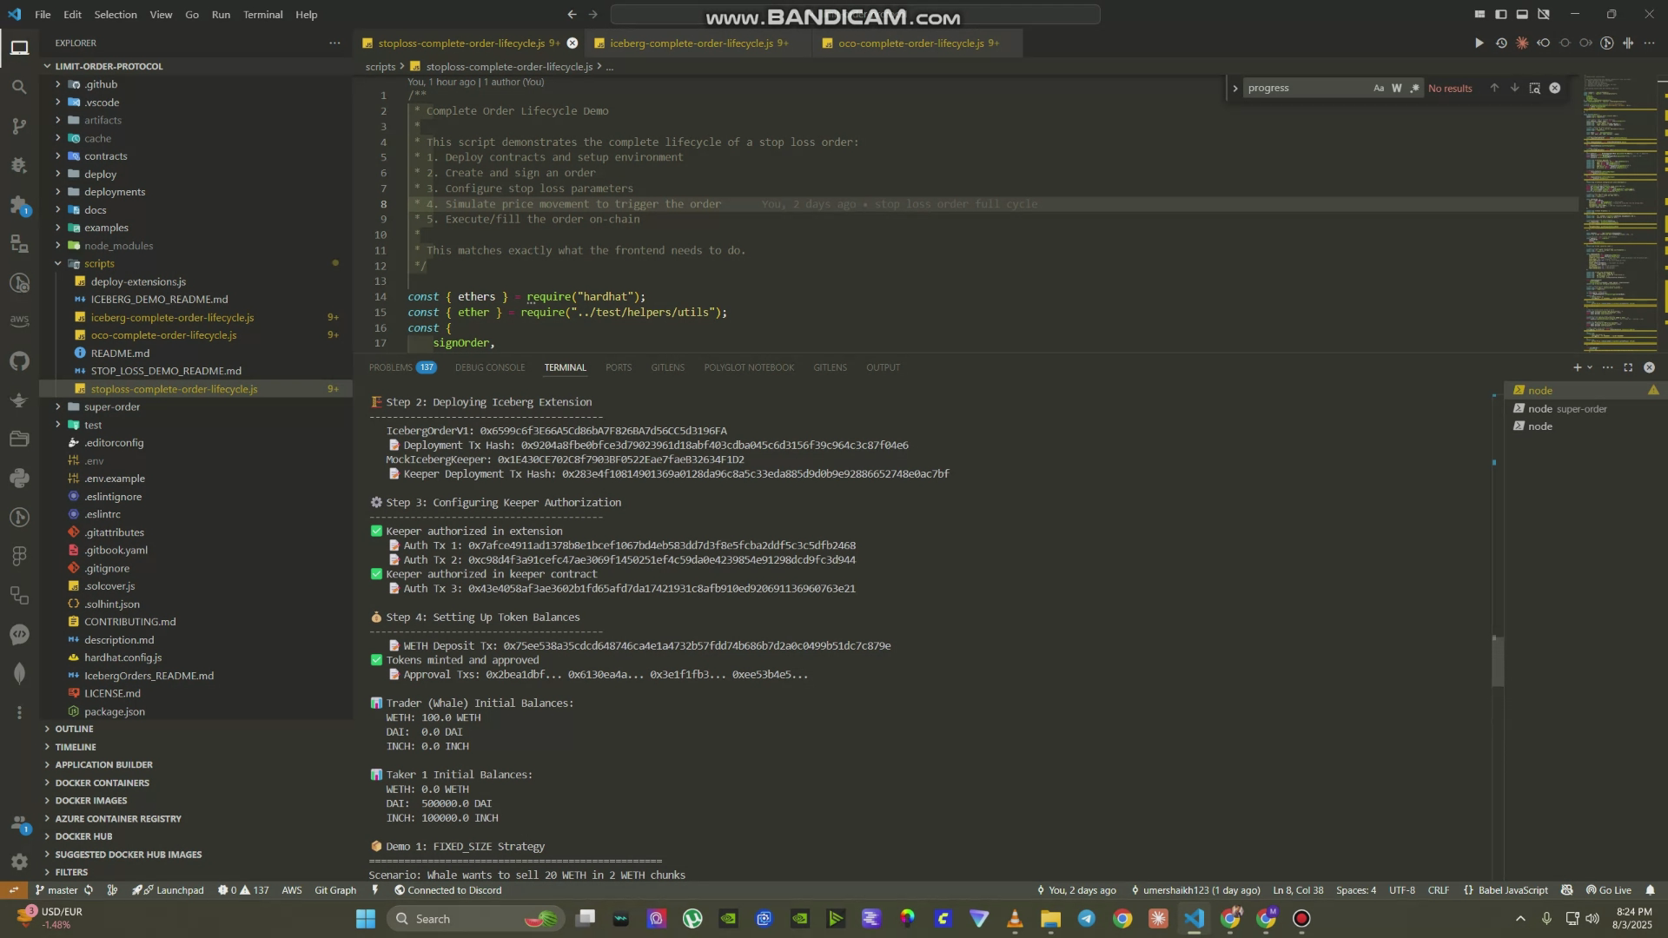Screen dimensions: 1668x938
Task: Expand the OUTLINE section
Action: 74,729
